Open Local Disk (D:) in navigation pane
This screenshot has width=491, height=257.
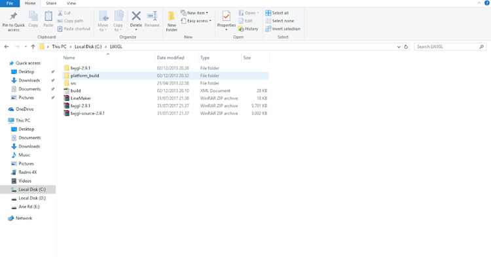(x=29, y=198)
